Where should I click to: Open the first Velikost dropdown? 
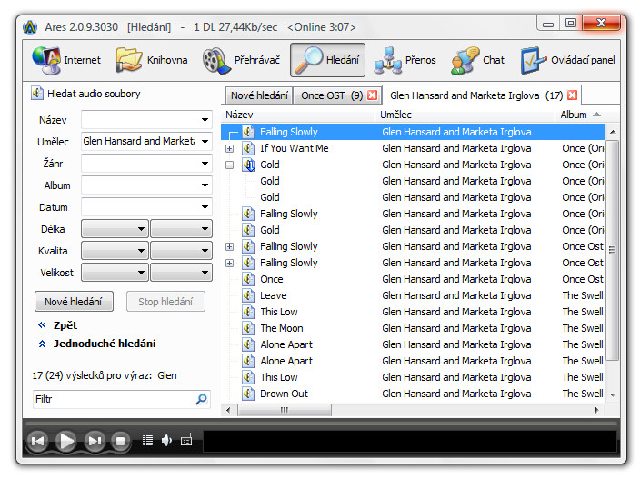pos(115,273)
